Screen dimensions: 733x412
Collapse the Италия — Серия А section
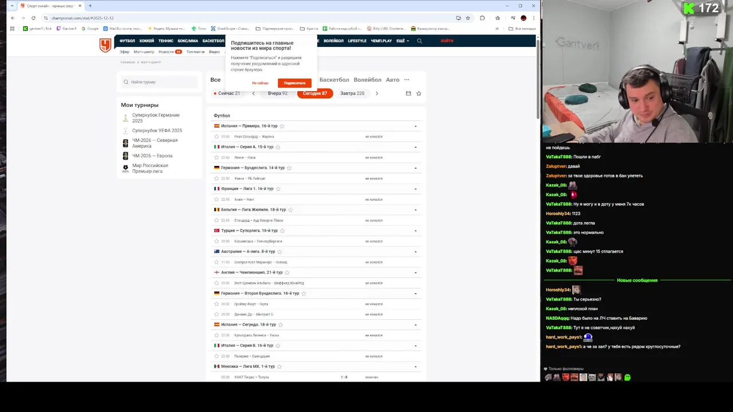click(x=416, y=147)
